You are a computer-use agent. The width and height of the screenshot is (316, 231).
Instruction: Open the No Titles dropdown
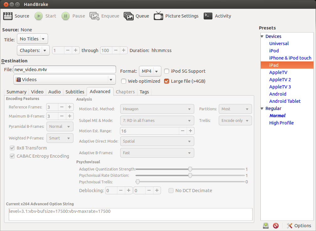[32, 39]
